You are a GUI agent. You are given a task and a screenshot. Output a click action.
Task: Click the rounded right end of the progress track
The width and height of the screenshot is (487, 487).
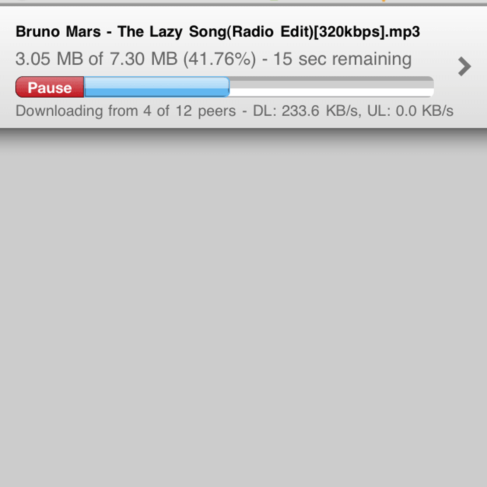tap(430, 87)
